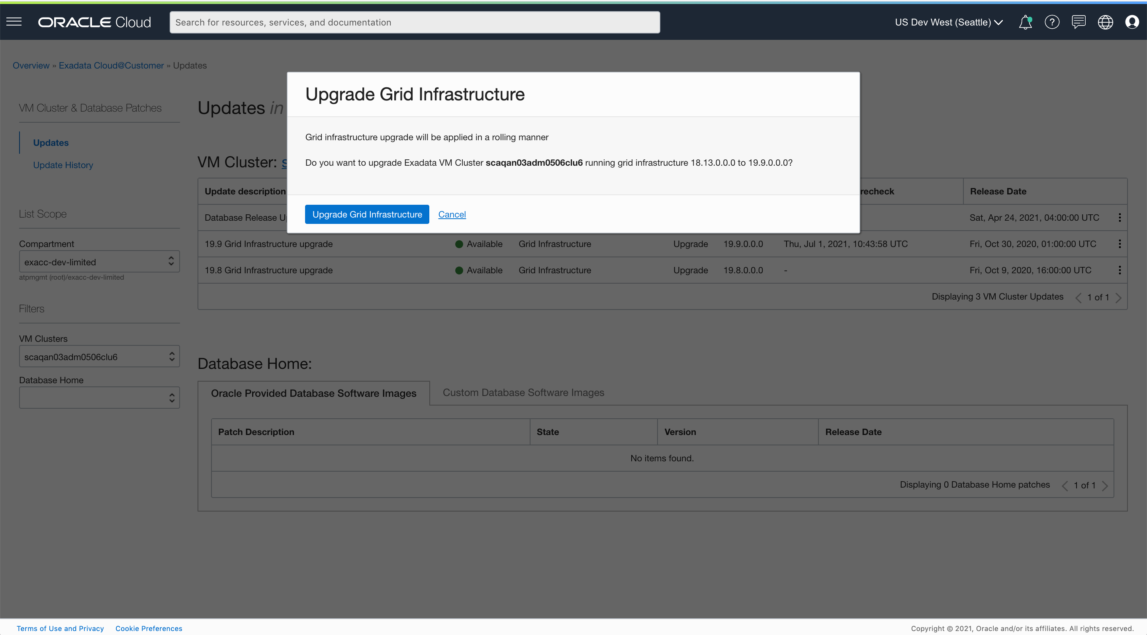The width and height of the screenshot is (1147, 635).
Task: Open the Compartment dropdown exacc-dev-limited
Action: (99, 262)
